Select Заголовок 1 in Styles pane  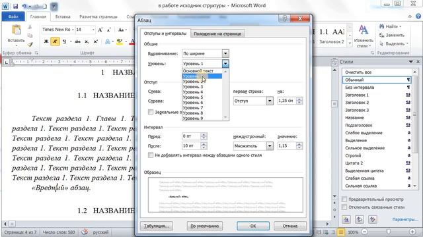[377, 95]
